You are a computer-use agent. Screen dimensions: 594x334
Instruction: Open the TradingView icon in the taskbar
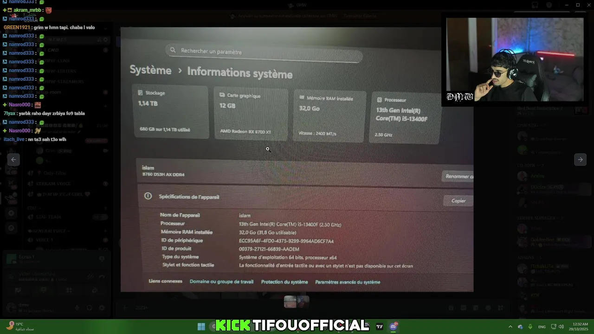tap(380, 327)
